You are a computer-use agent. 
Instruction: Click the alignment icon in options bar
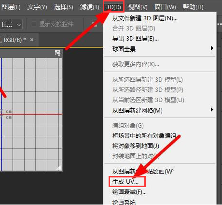94,24
